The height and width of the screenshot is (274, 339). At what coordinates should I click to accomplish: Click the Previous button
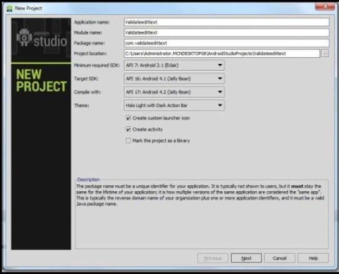(x=213, y=258)
